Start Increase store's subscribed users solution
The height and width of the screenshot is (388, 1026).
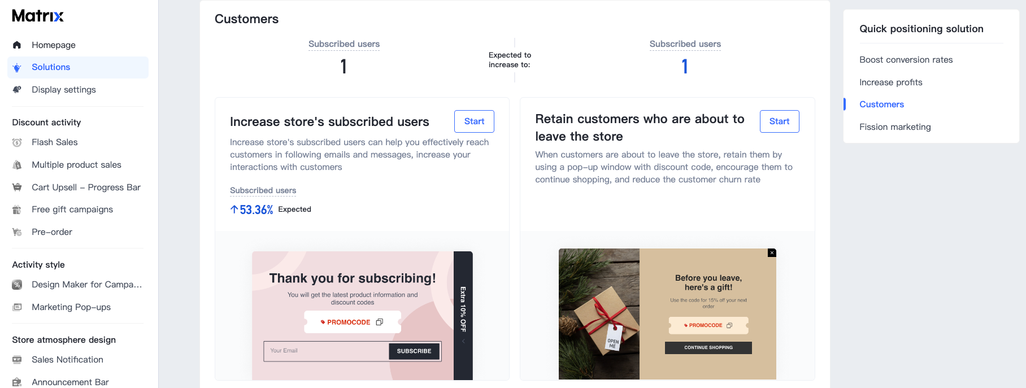(x=474, y=121)
